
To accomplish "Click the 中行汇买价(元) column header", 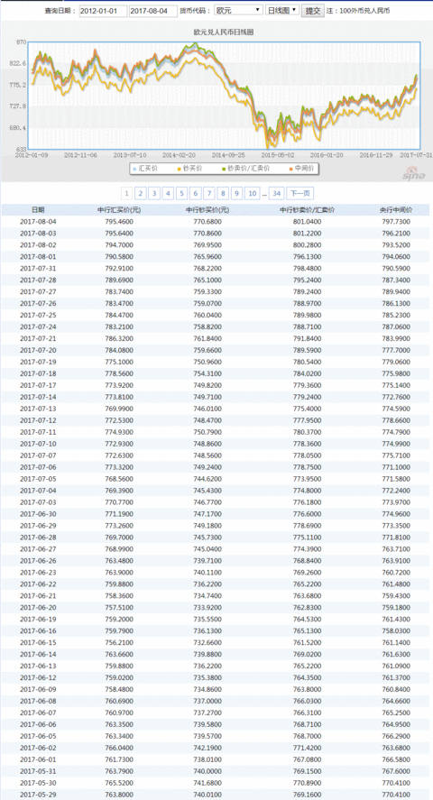I will pos(119,209).
